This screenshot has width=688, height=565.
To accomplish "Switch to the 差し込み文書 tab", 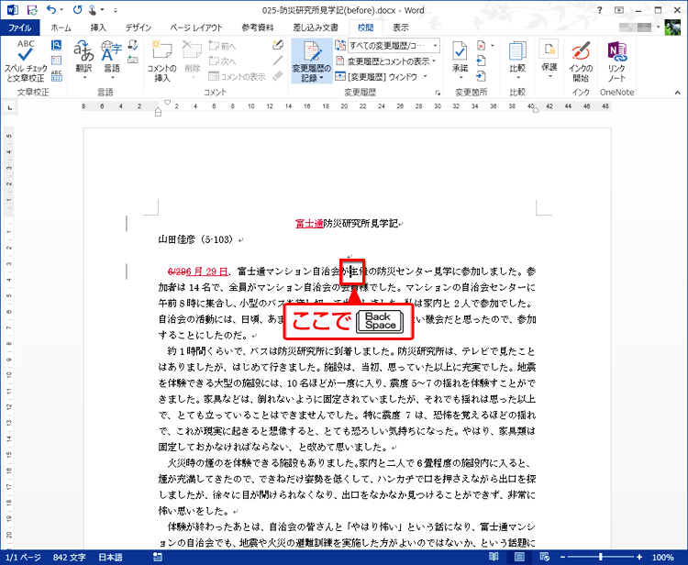I will click(316, 28).
